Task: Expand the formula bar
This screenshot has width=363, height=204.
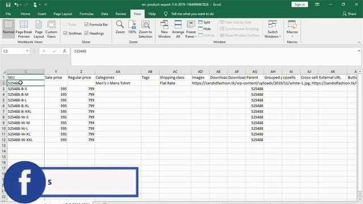Action: click(359, 51)
